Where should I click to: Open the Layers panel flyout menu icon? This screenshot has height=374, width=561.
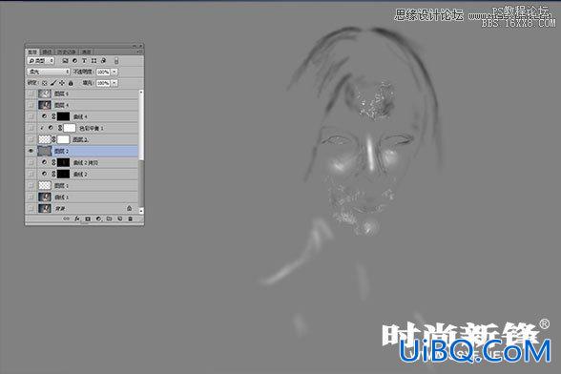pyautogui.click(x=140, y=52)
